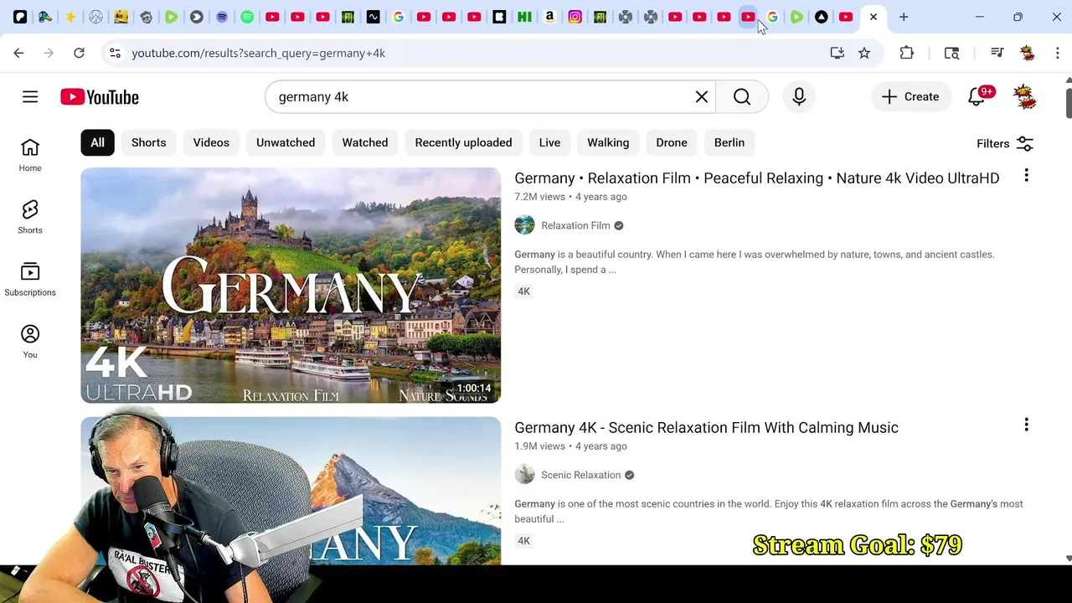The width and height of the screenshot is (1072, 603).
Task: Open Subscriptions in the sidebar
Action: click(30, 280)
